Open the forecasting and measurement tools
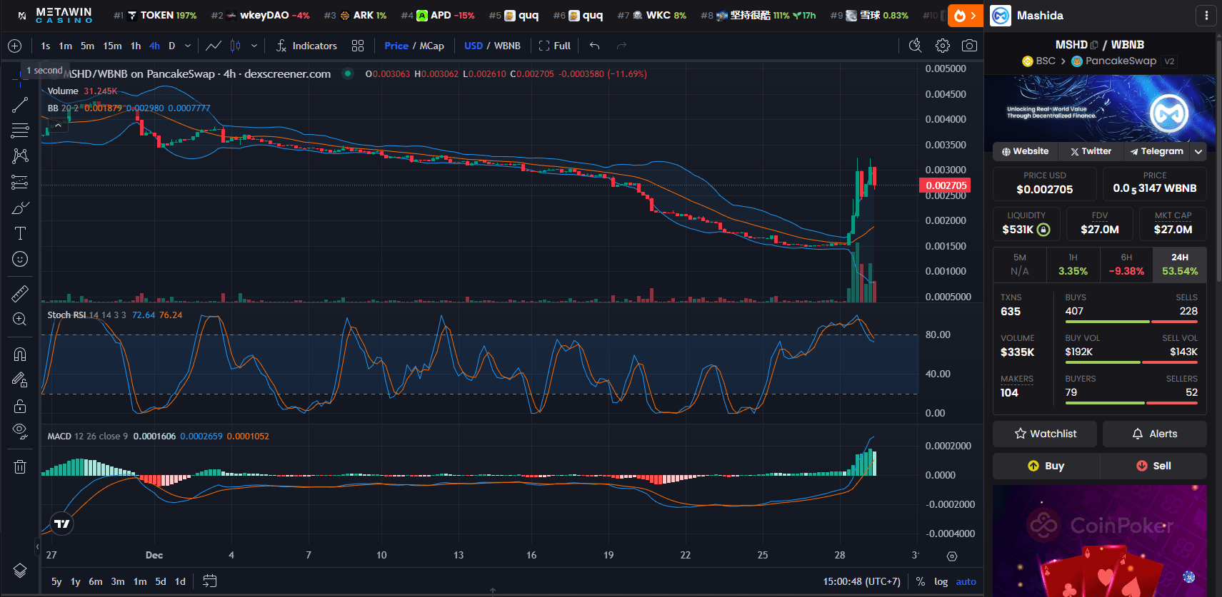 point(20,182)
